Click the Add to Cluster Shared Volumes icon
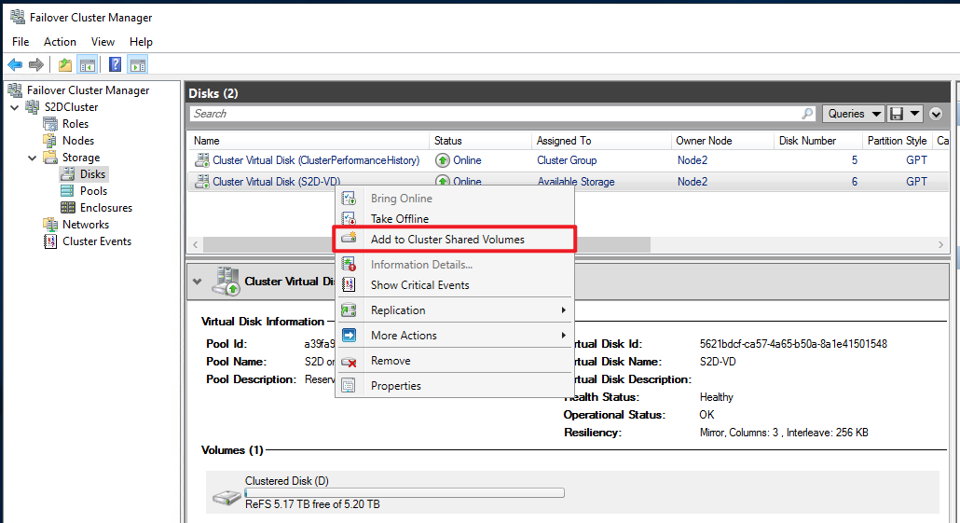This screenshot has height=523, width=960. (x=349, y=239)
